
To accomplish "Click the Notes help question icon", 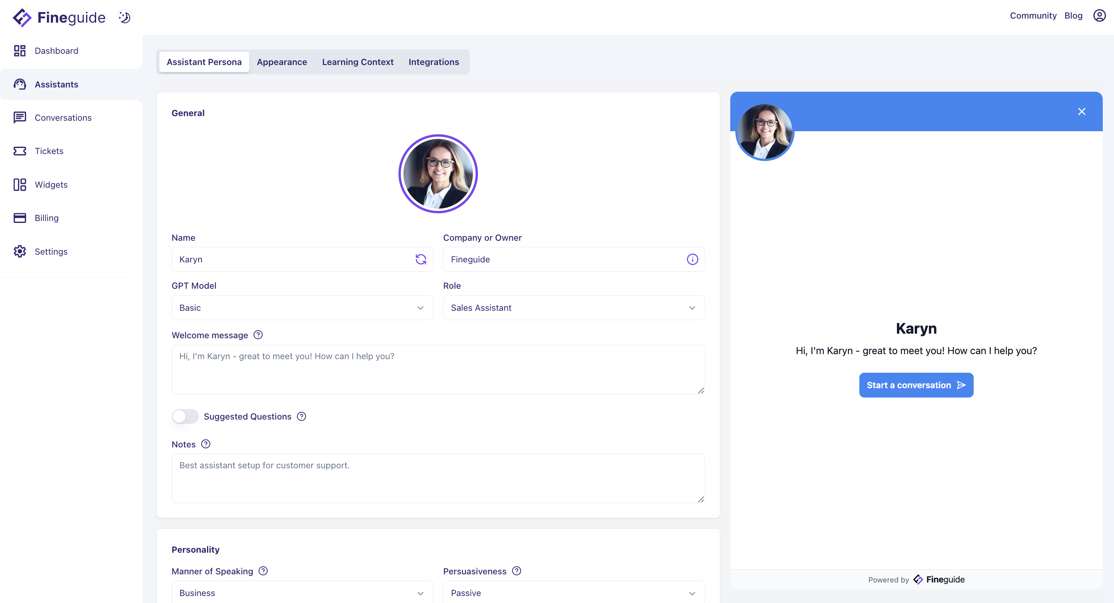I will pos(205,444).
